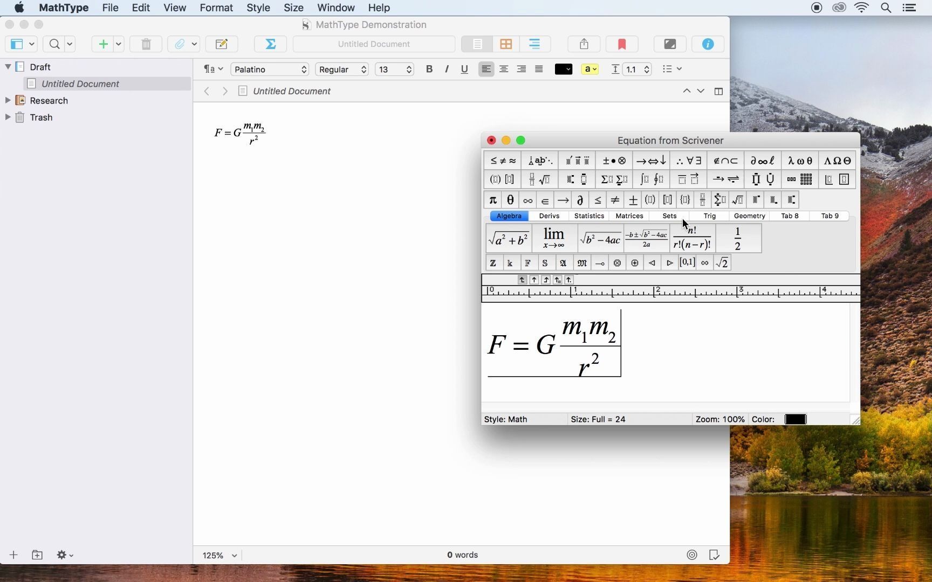This screenshot has width=932, height=582.
Task: Insert the not-equal symbol from small bar
Action: (x=615, y=200)
